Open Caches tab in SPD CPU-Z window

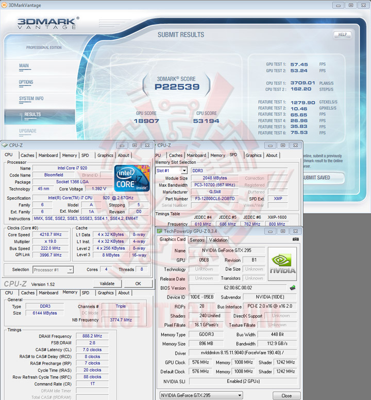(x=176, y=155)
